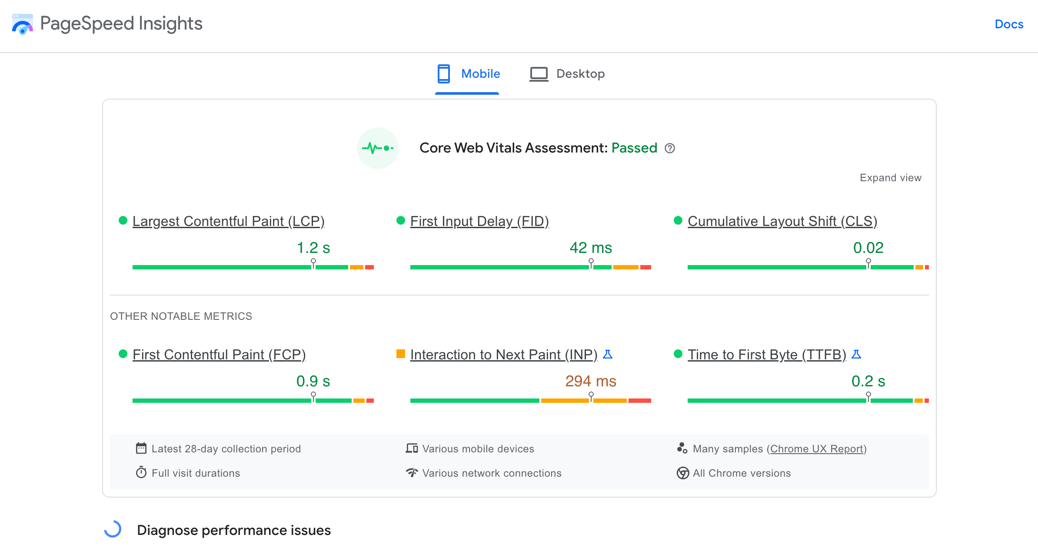
Task: Click the stopwatch icon for visit durations
Action: point(141,473)
